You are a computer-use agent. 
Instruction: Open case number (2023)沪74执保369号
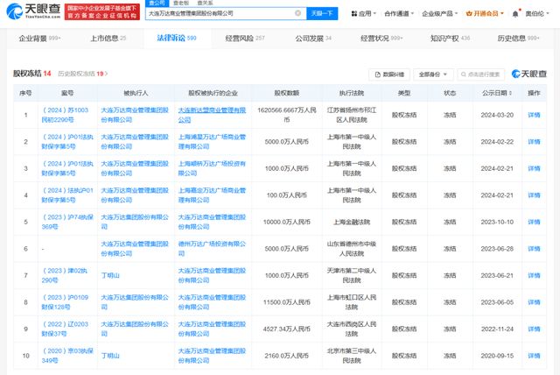pos(67,222)
